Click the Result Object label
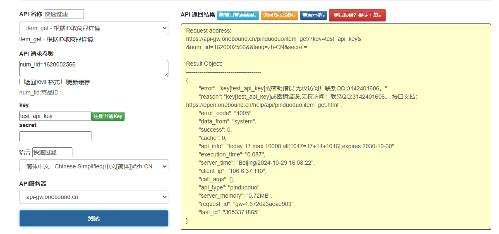 click(x=204, y=64)
